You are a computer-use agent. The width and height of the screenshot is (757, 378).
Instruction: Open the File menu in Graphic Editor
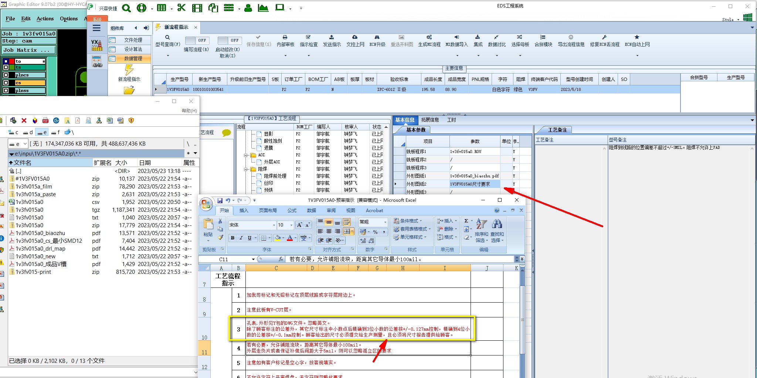(10, 18)
